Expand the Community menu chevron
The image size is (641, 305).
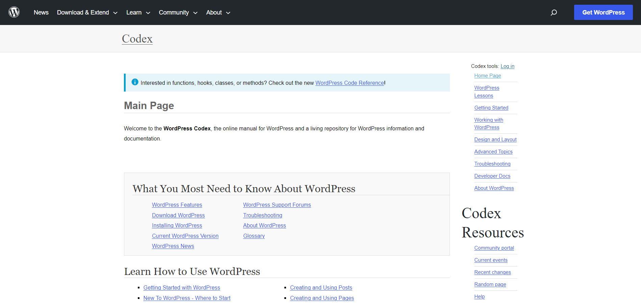[195, 13]
